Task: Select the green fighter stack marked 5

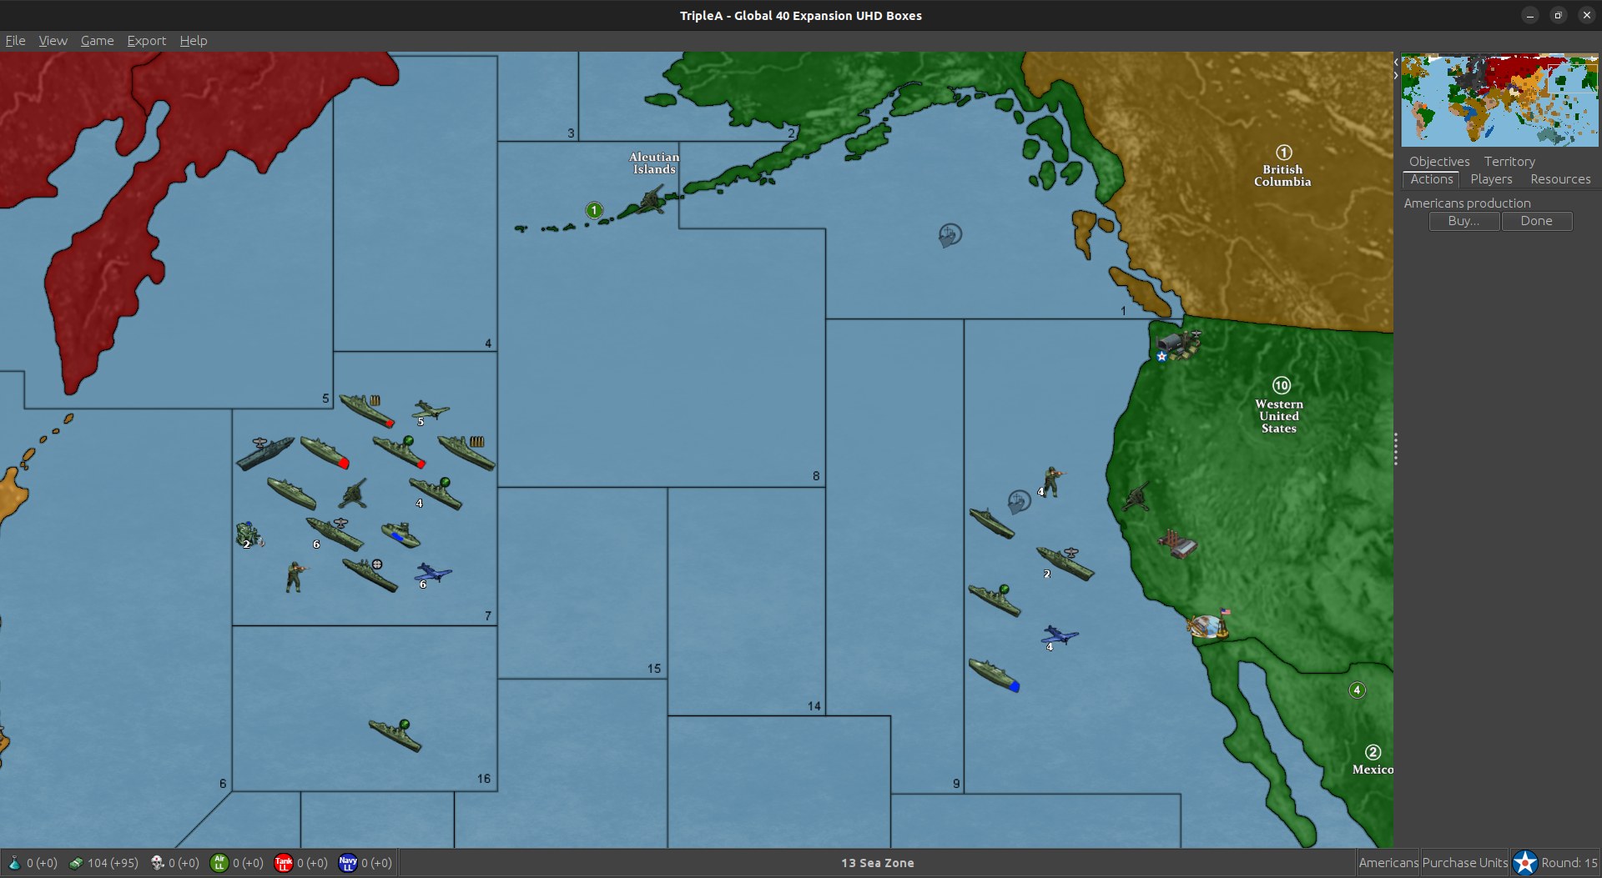Action: point(430,411)
